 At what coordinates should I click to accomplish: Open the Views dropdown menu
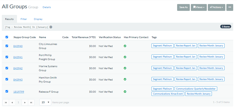coord(199,7)
